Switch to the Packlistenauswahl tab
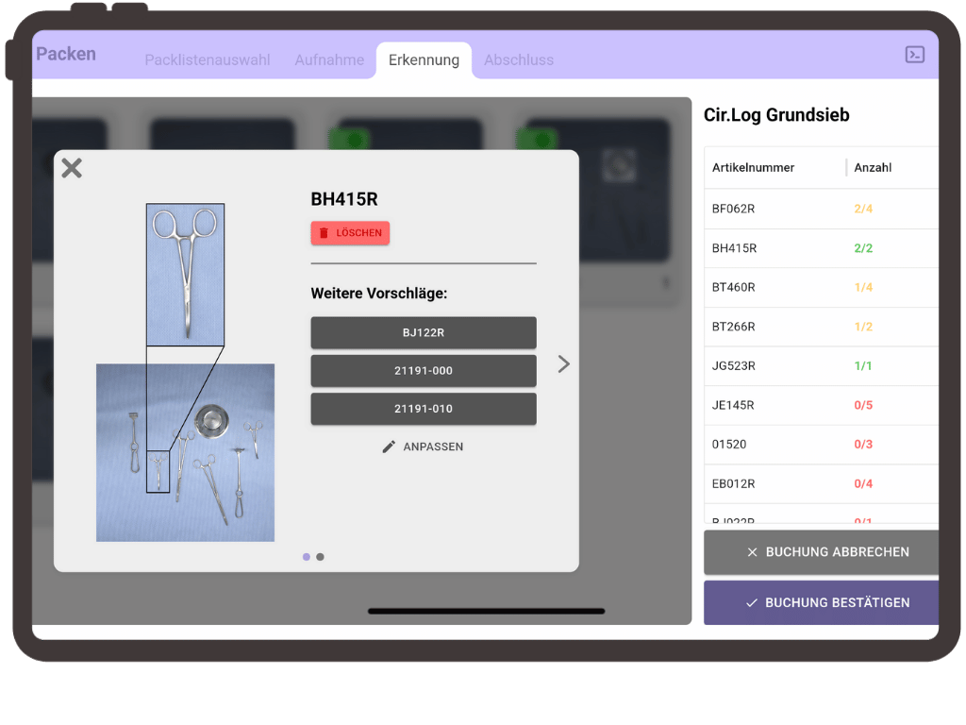This screenshot has width=966, height=725. (x=207, y=59)
